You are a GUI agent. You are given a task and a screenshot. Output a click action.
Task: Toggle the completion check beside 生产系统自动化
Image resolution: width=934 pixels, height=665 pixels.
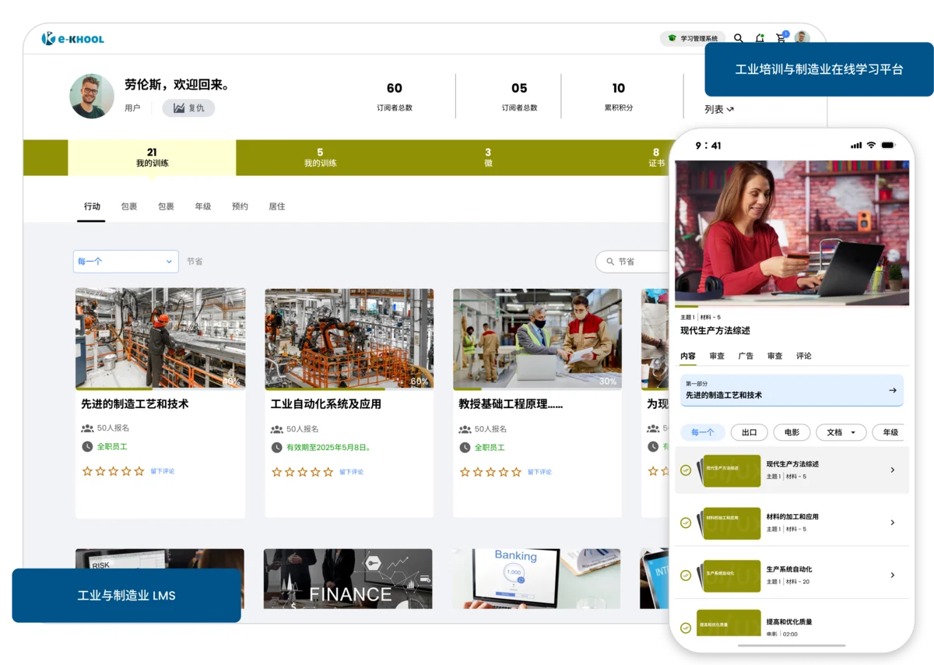point(686,575)
